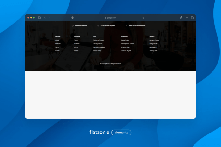The width and height of the screenshot is (221, 147).
Task: Add a new tab with the plus icon
Action: pyautogui.click(x=187, y=18)
